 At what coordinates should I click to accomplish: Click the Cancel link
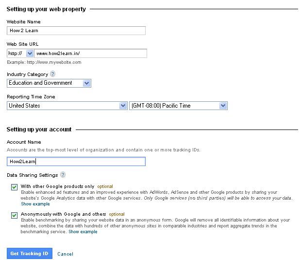pyautogui.click(x=65, y=254)
